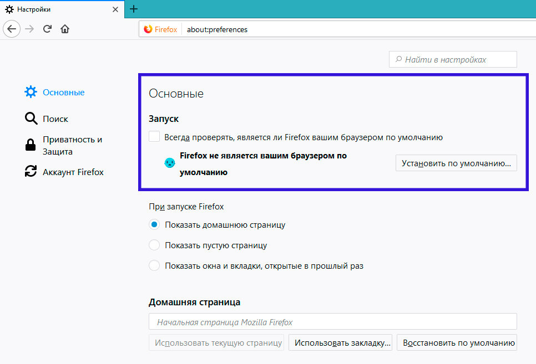Click the magnifier icon beside Поиск
Image resolution: width=536 pixels, height=364 pixels.
[31, 119]
